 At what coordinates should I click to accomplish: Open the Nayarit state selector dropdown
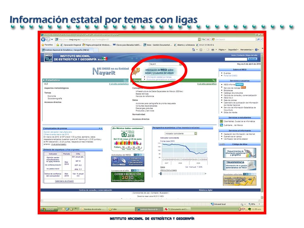(x=180, y=64)
